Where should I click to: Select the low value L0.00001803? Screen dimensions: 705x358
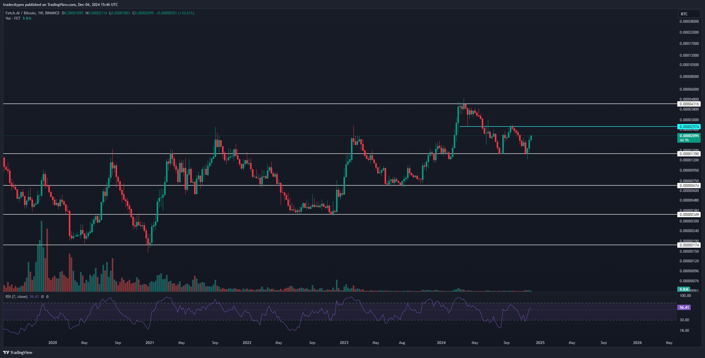120,13
